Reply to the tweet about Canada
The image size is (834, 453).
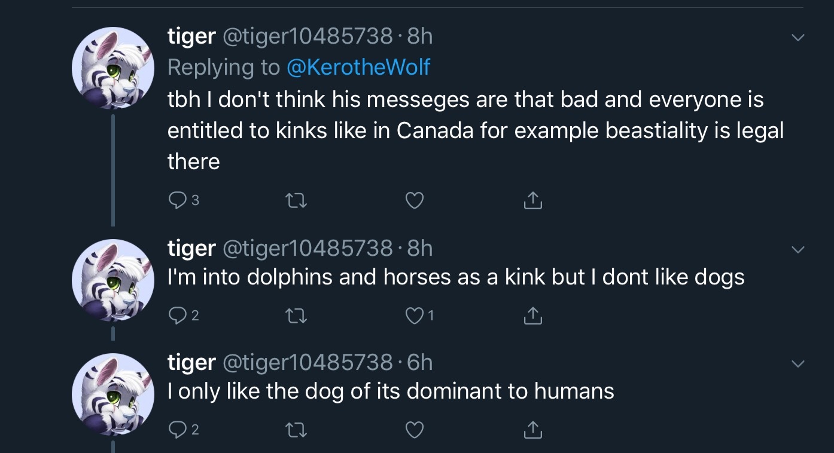pyautogui.click(x=177, y=201)
